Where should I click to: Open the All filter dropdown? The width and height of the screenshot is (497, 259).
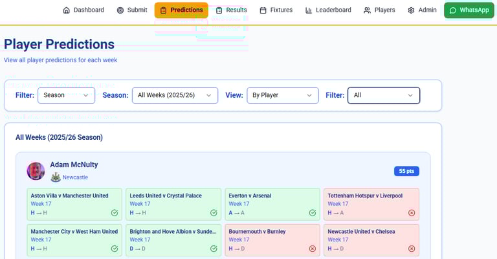pos(384,95)
